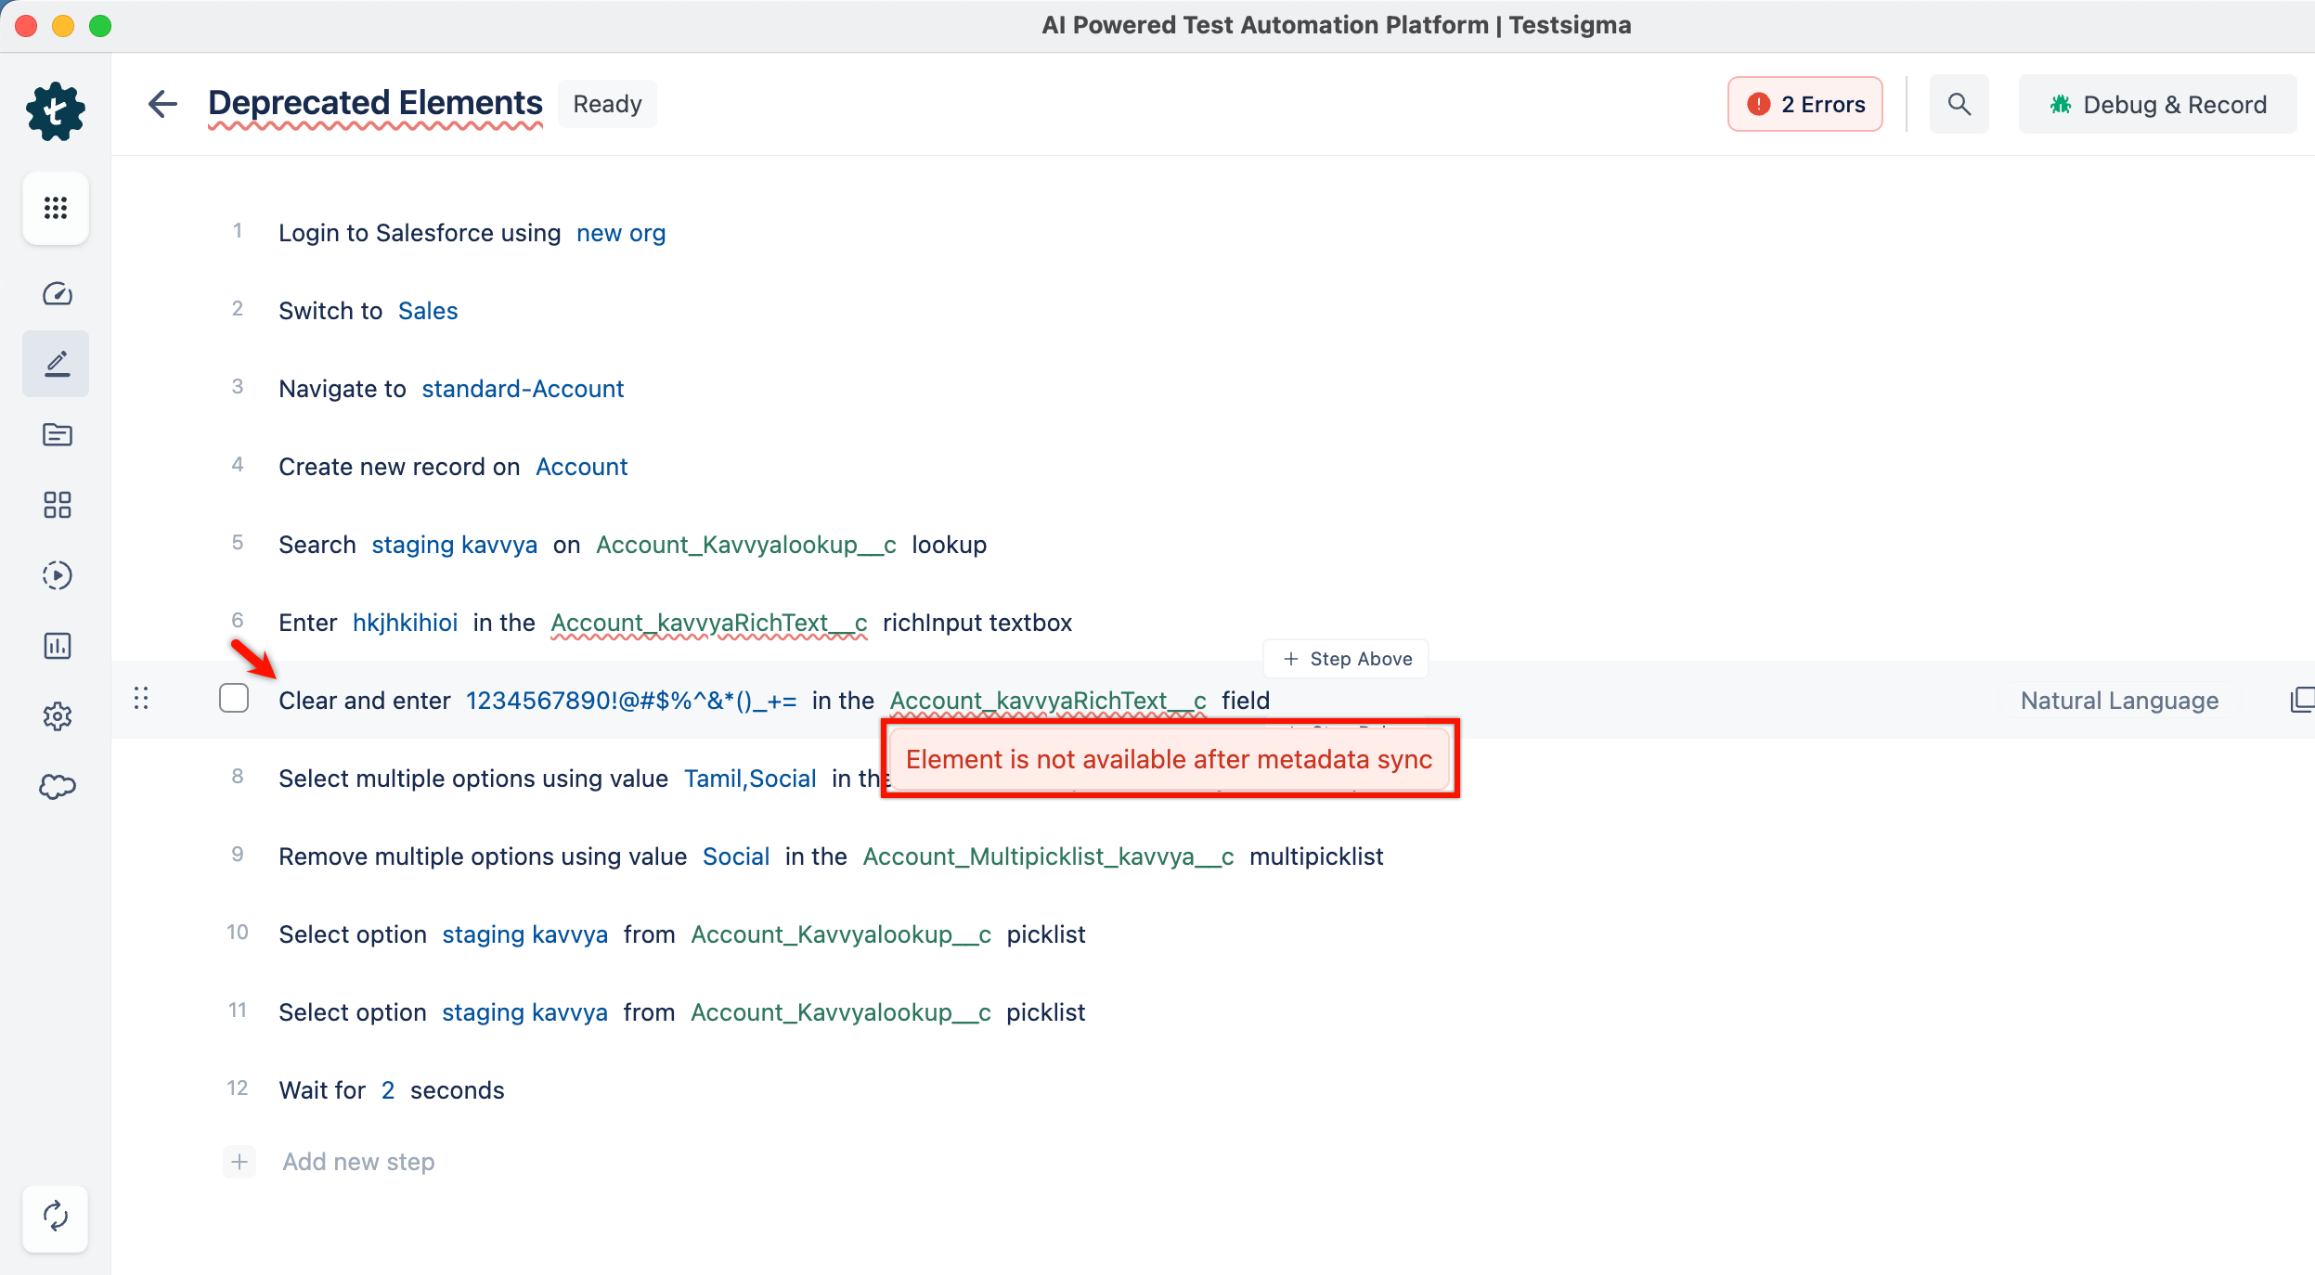Screen dimensions: 2315x1275
Task: Select step 12 Wait for text
Action: pyautogui.click(x=322, y=1090)
